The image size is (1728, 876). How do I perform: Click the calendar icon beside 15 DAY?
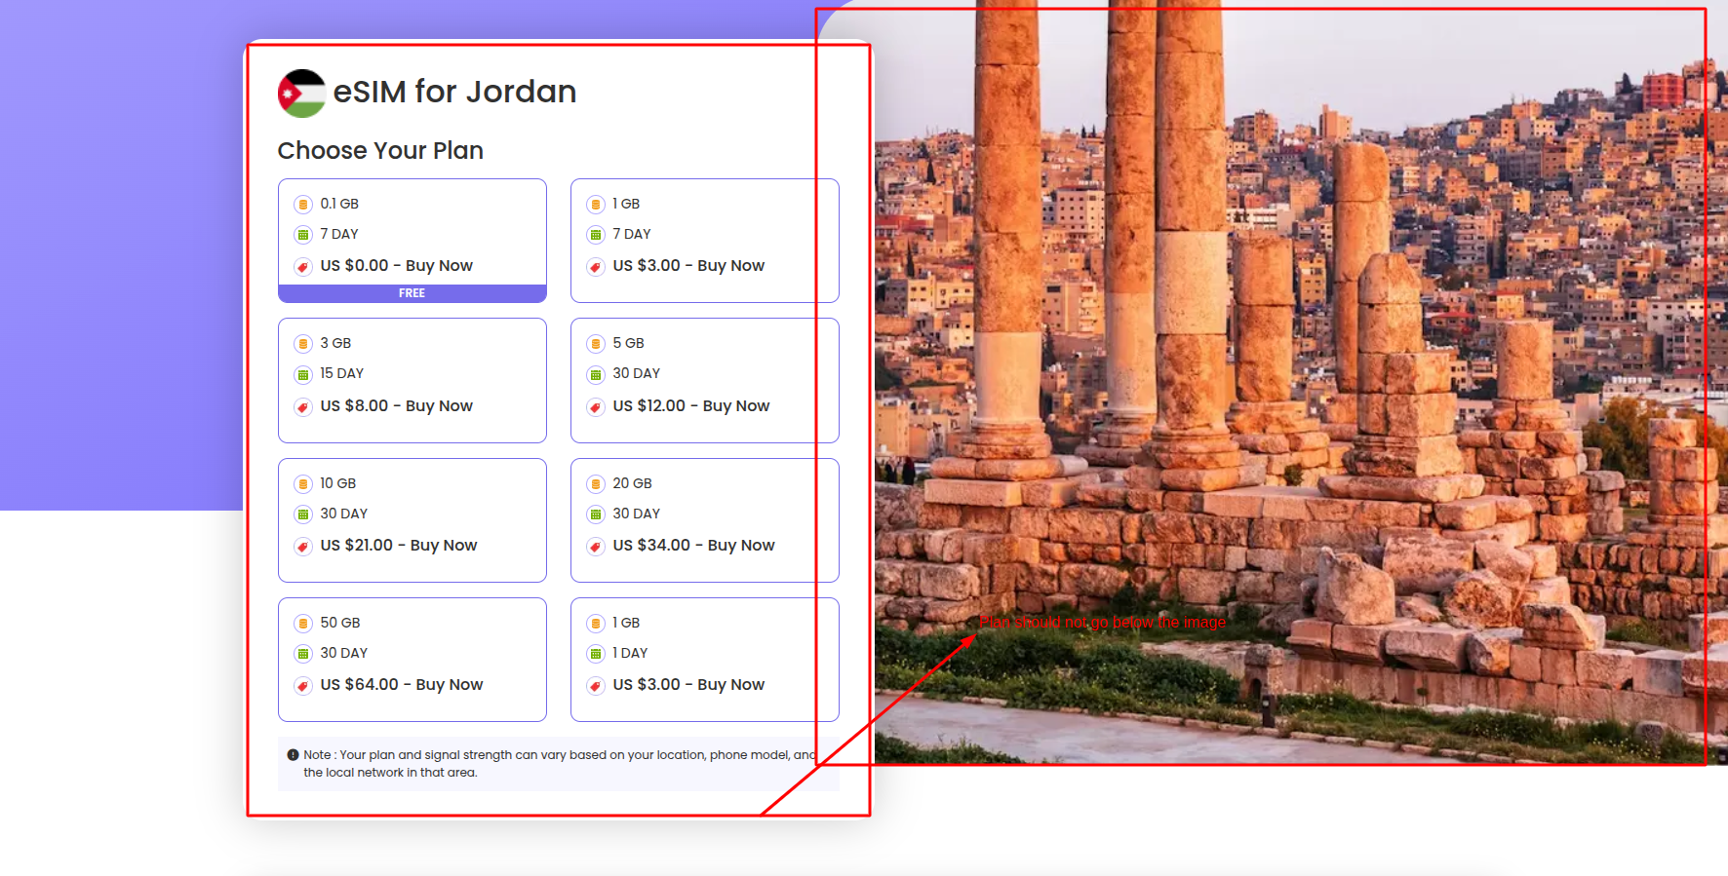[303, 374]
